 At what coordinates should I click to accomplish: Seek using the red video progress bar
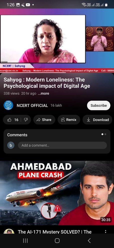pyautogui.click(x=57, y=73)
